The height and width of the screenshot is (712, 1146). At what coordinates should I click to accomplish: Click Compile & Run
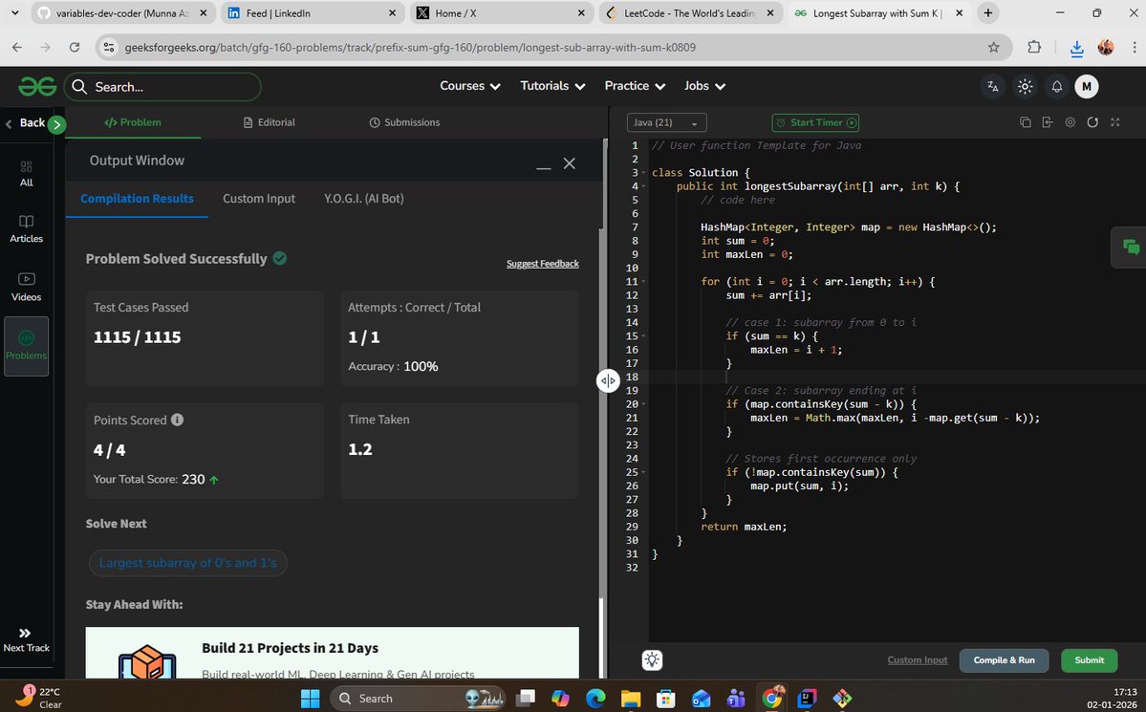pyautogui.click(x=1004, y=660)
